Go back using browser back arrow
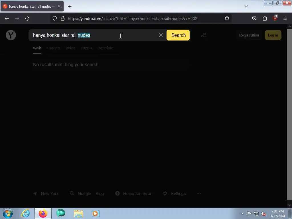 point(7,19)
